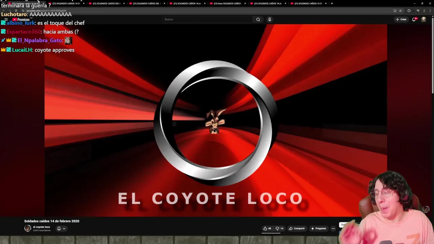Click the YouTube Premium logo
Image resolution: width=434 pixels, height=244 pixels.
(x=21, y=20)
